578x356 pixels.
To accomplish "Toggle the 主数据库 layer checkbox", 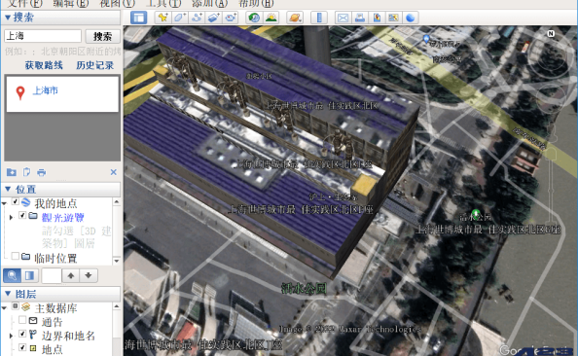I will click(x=16, y=306).
